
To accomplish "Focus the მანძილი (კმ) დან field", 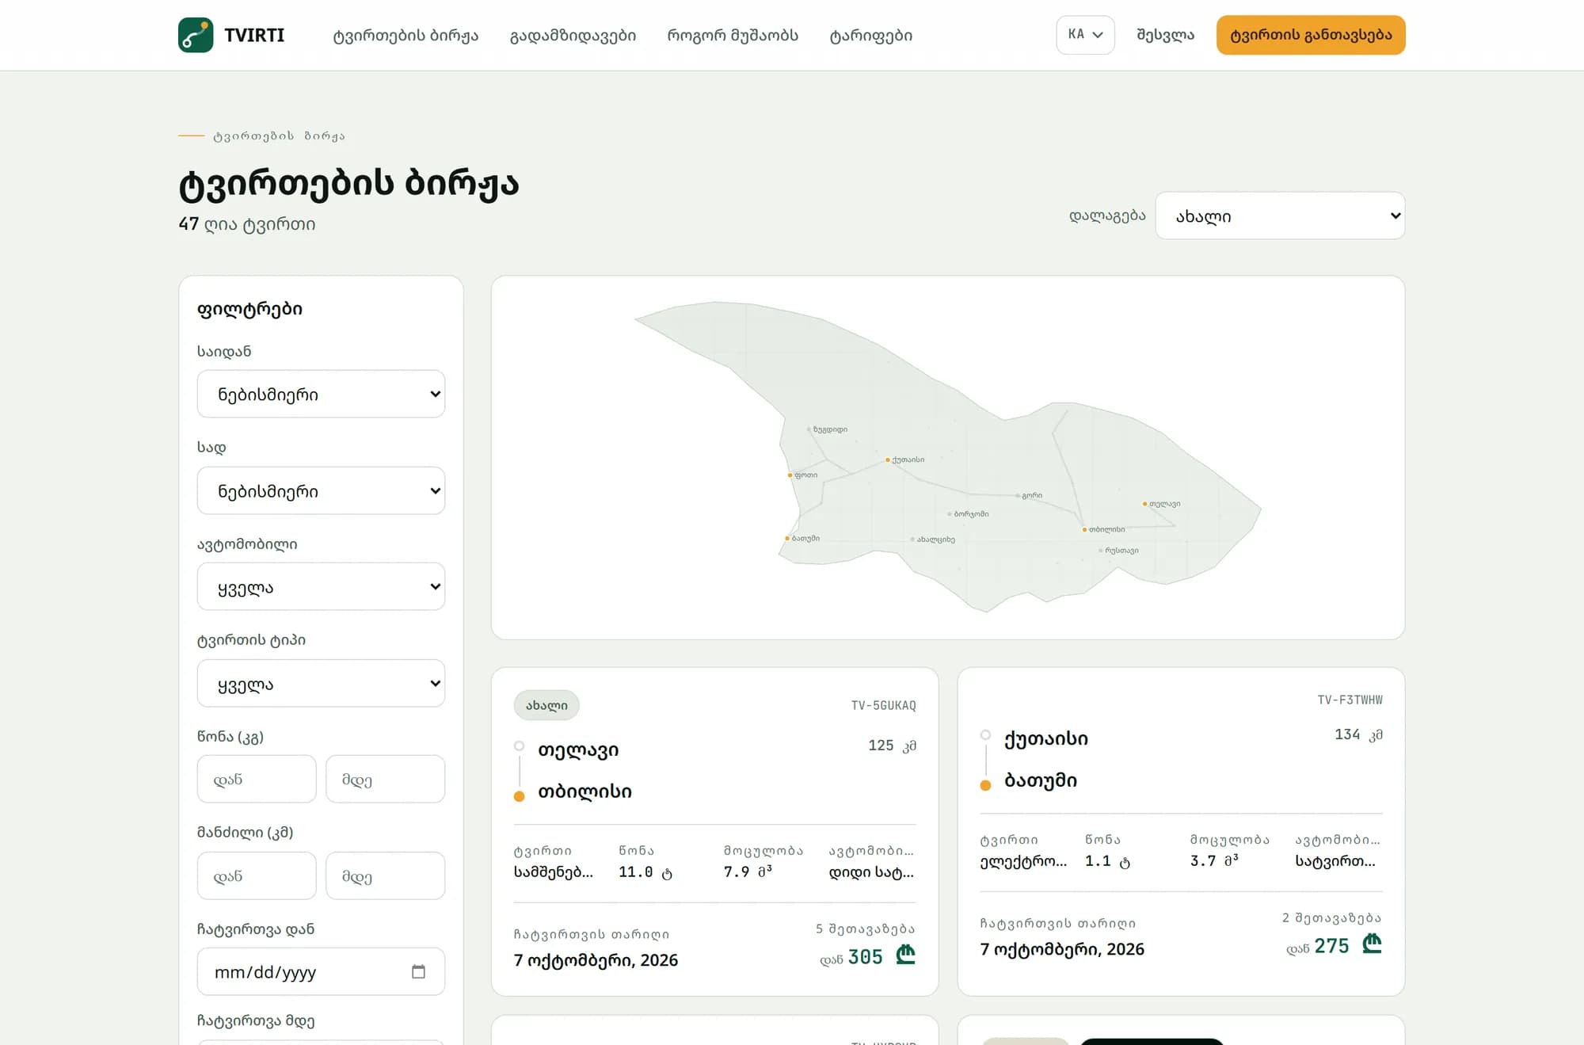I will (x=257, y=875).
